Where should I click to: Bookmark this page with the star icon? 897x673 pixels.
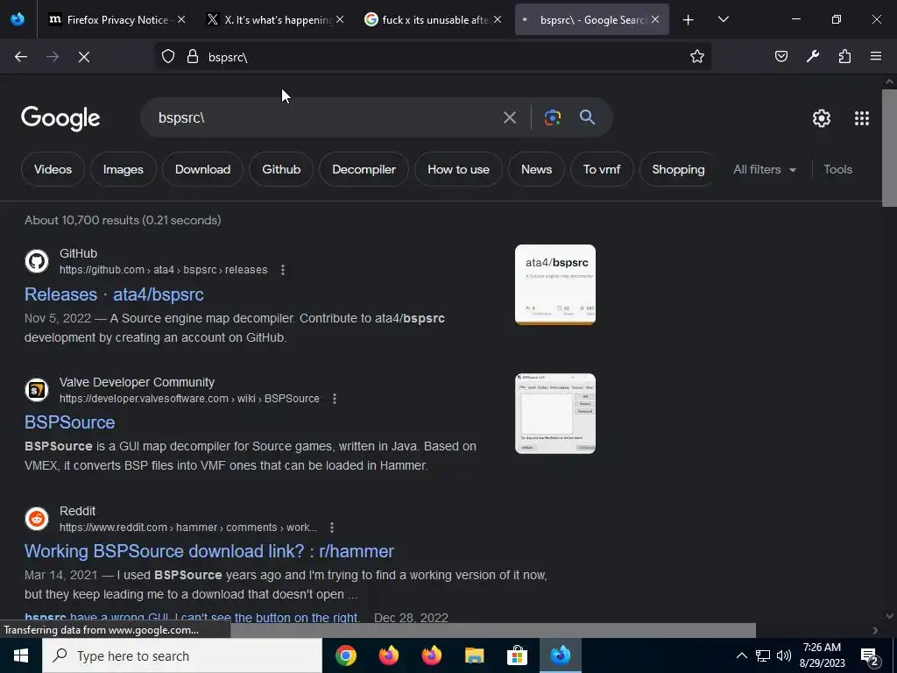(696, 57)
